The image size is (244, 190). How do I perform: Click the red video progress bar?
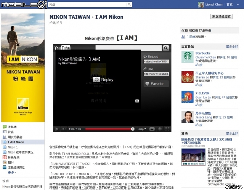[109, 129]
